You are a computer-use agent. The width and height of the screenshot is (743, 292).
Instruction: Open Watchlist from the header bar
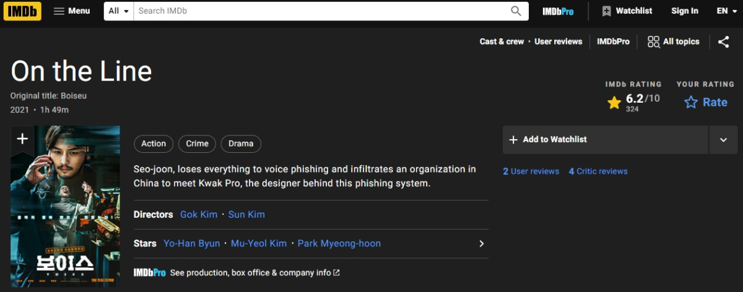(627, 11)
